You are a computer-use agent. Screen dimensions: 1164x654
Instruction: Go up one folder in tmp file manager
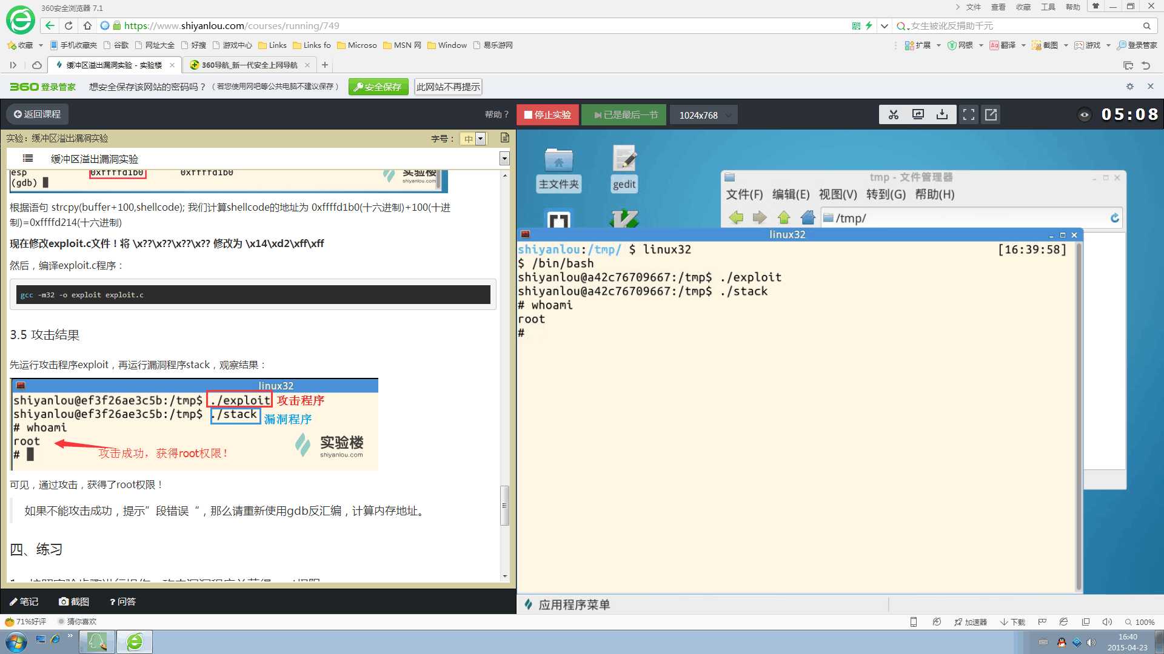pos(784,218)
